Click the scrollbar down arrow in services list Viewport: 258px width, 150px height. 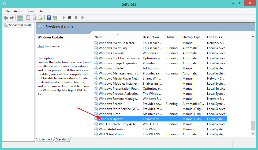253,134
